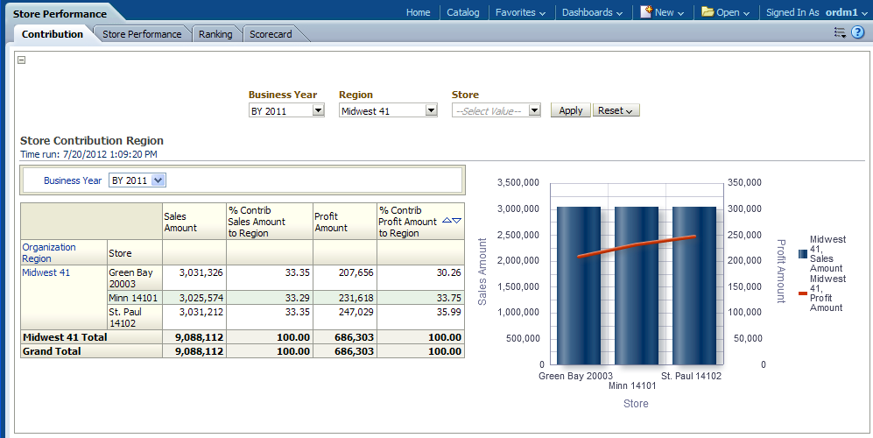Open the Store select value dropdown
The image size is (873, 438).
coord(533,111)
